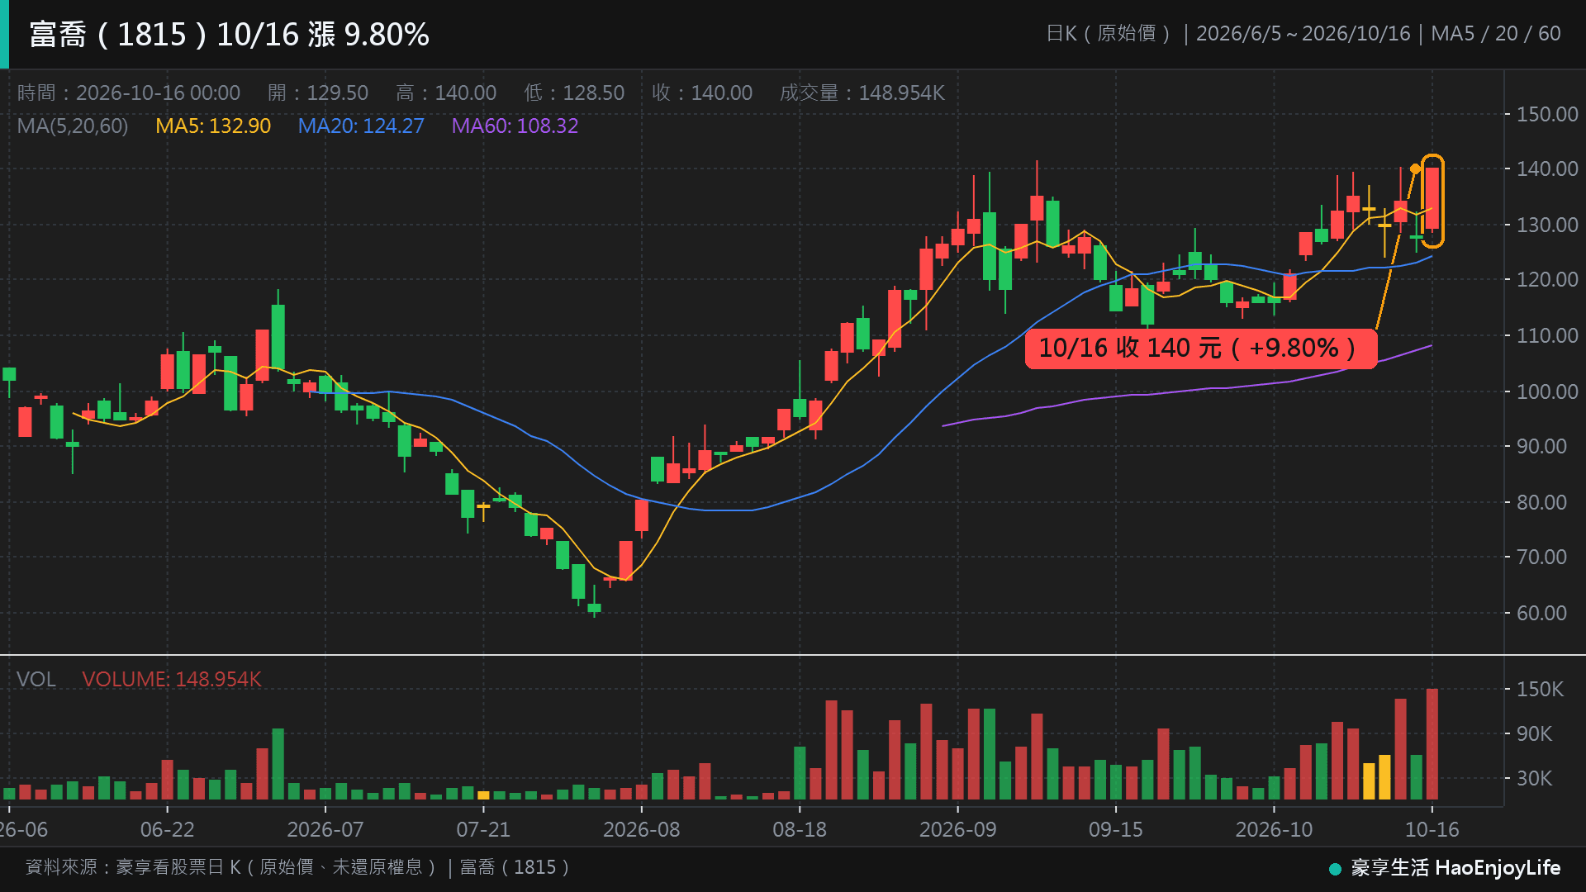Viewport: 1586px width, 892px height.
Task: Click the 10/16 red candlestick
Action: 1432,198
